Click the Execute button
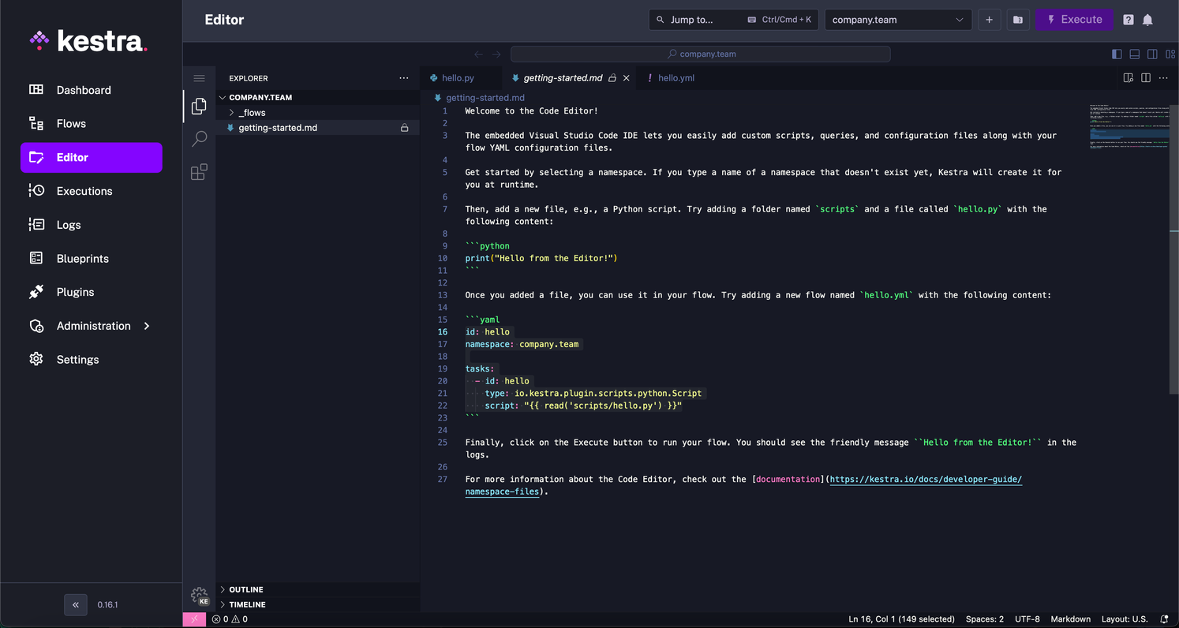Screen dimensions: 1179x628 (x=1074, y=20)
